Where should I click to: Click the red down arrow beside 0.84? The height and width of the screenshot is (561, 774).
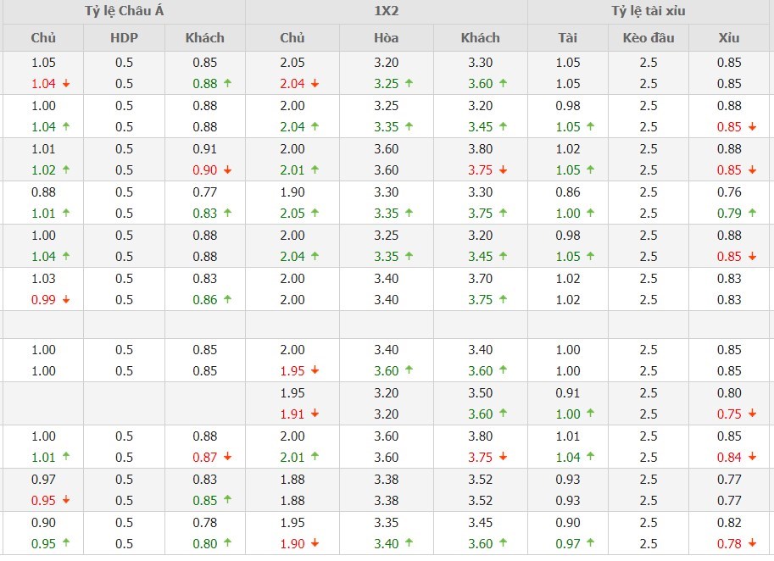click(751, 458)
